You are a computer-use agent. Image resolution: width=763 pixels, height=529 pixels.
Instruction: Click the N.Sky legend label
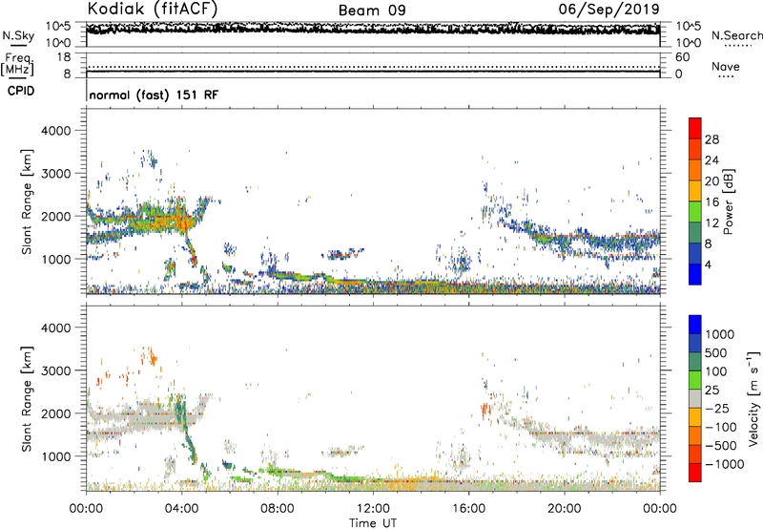click(18, 35)
